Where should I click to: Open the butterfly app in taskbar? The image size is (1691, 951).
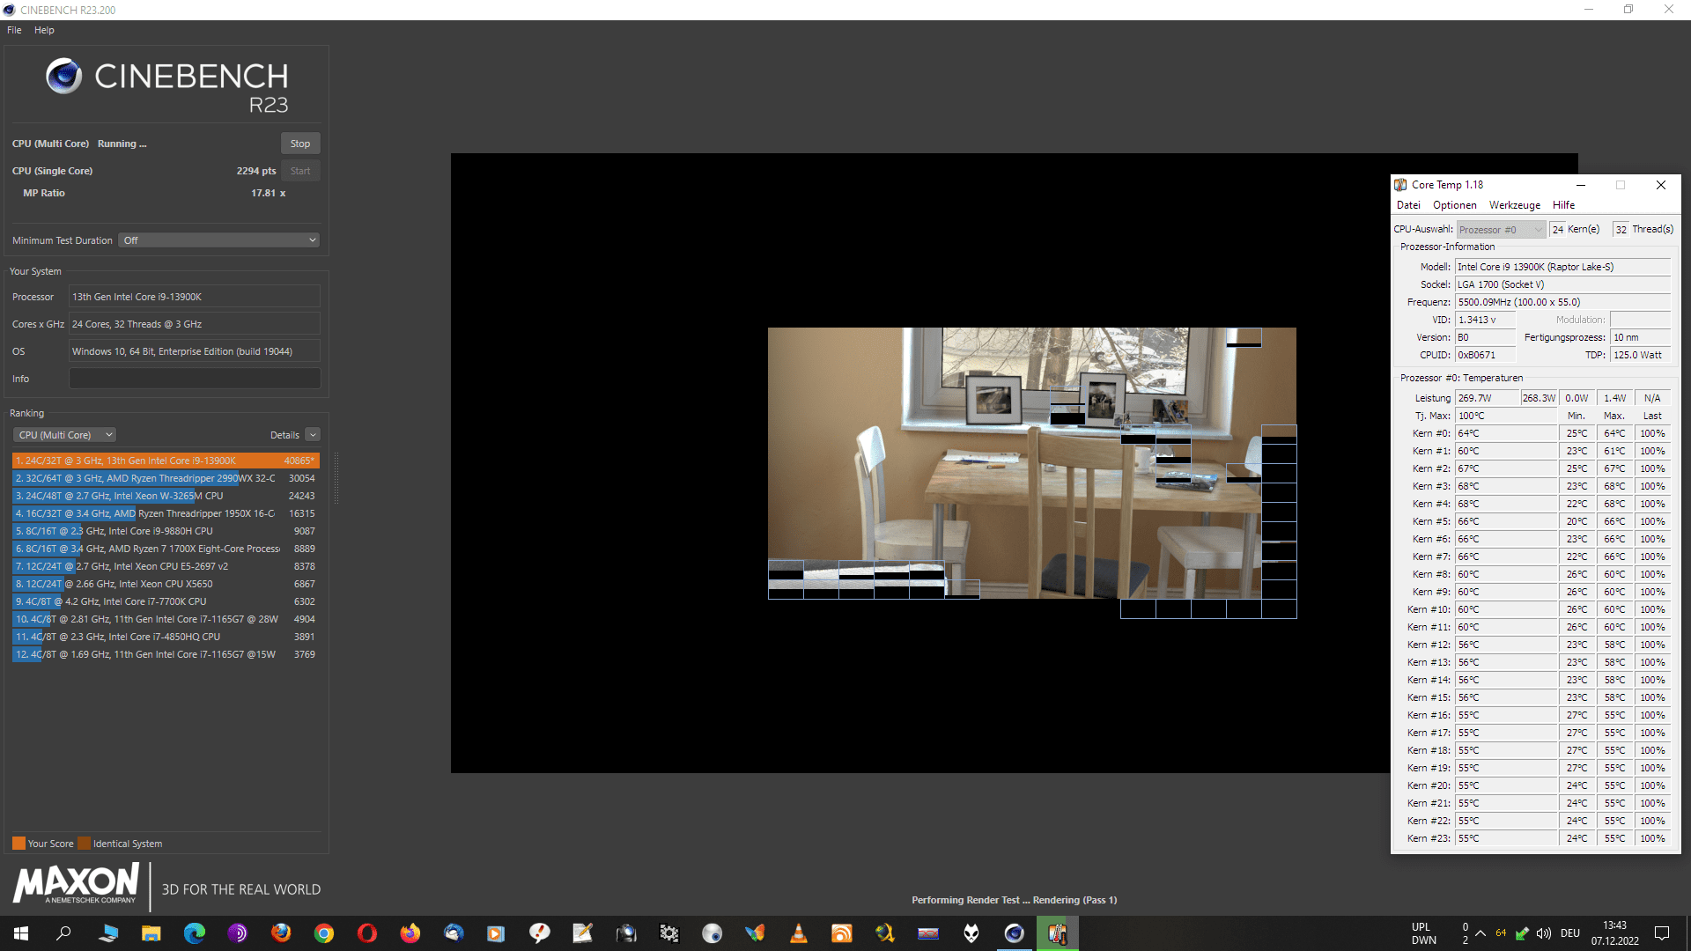click(x=756, y=933)
